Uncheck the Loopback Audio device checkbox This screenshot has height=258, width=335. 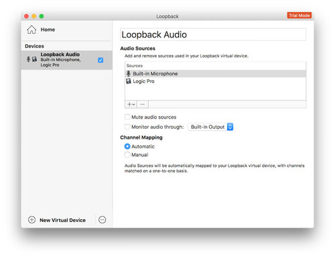[100, 60]
